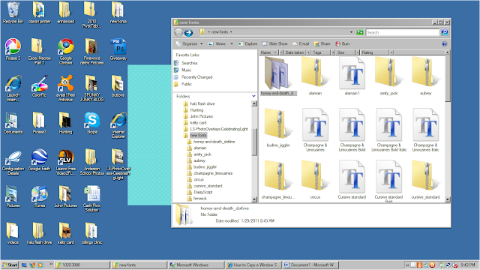
Task: Click E-mail in the toolbar
Action: click(301, 43)
